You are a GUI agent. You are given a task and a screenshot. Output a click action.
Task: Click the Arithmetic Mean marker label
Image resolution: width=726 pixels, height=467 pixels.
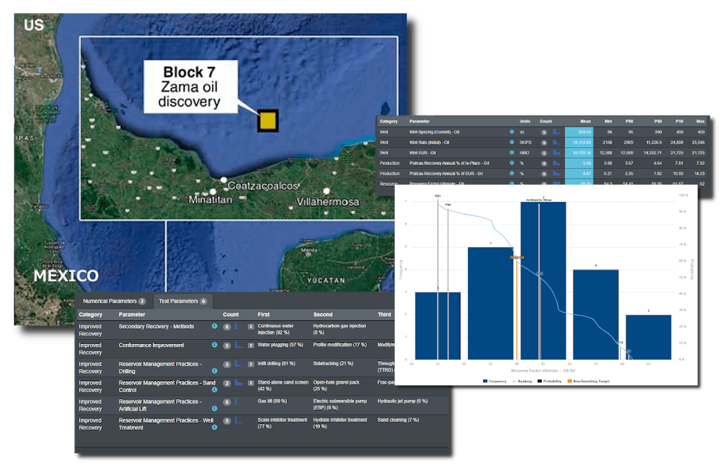coord(539,200)
